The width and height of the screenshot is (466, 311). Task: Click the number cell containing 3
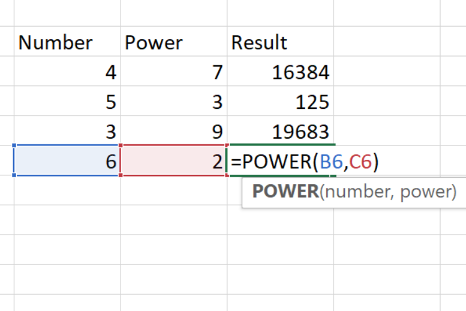[x=67, y=131]
